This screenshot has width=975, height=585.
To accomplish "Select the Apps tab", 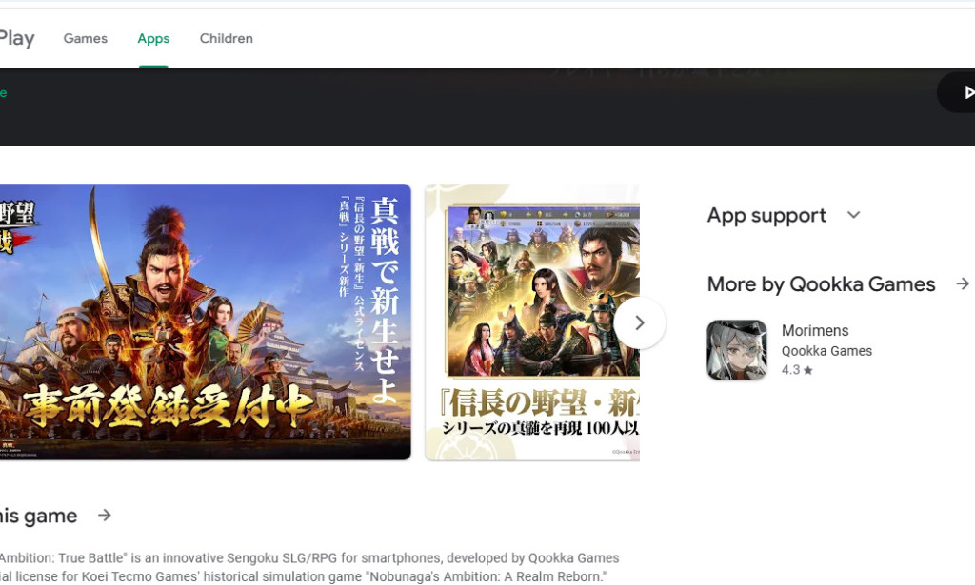I will point(152,38).
